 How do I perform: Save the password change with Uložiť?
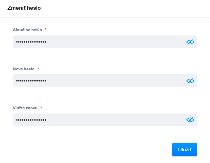[184, 150]
